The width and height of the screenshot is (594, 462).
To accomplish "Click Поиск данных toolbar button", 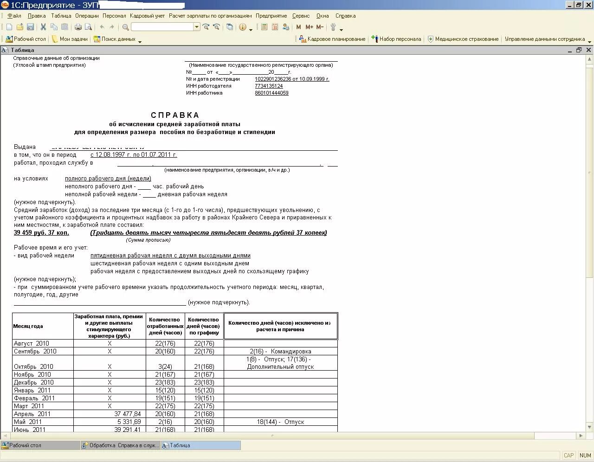I will [x=115, y=39].
